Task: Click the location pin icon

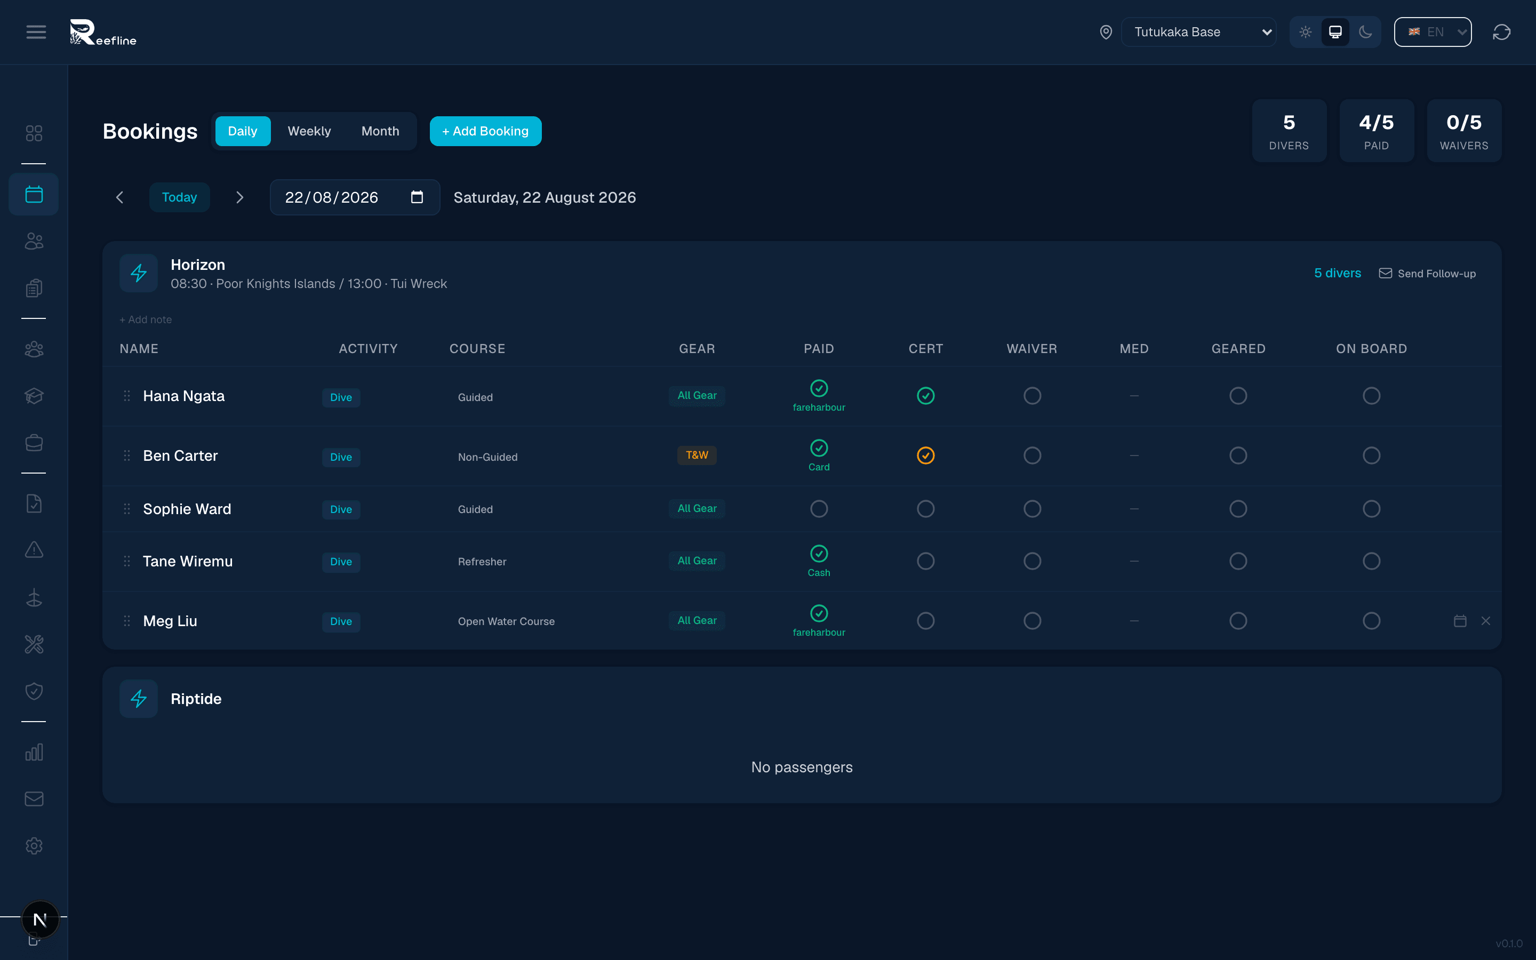Action: 1106,32
